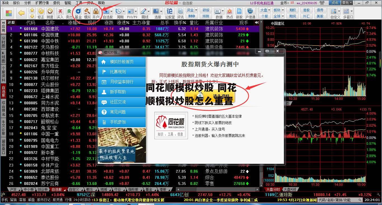Switch to the 创业板 bottom tab
Screen dimensions: 382x205
43,189
